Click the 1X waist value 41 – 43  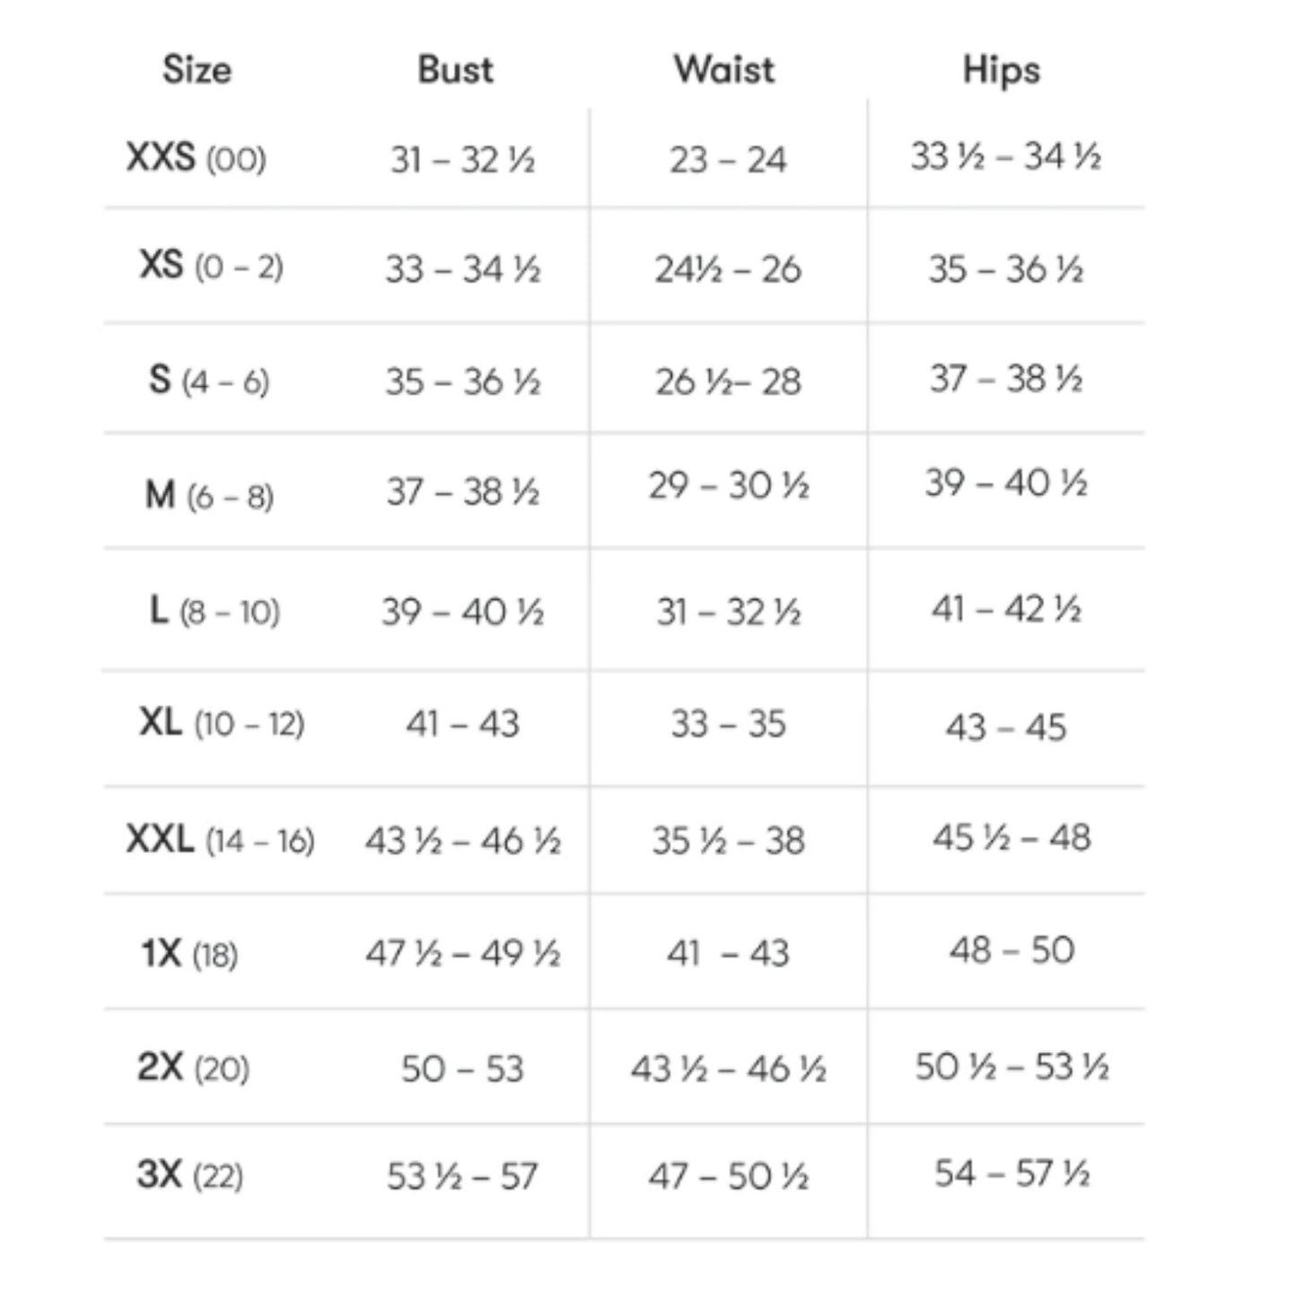(x=728, y=953)
